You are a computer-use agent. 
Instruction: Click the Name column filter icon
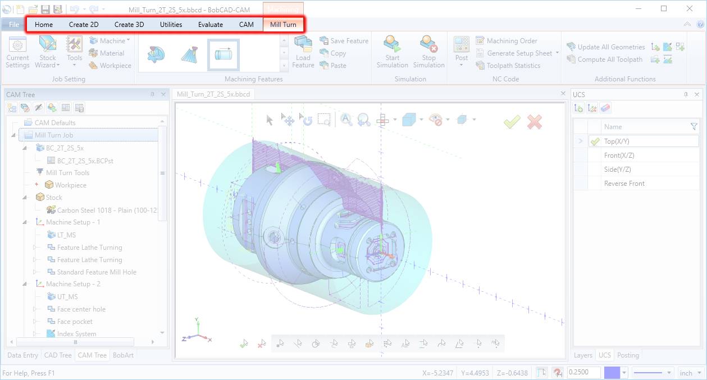pos(694,127)
